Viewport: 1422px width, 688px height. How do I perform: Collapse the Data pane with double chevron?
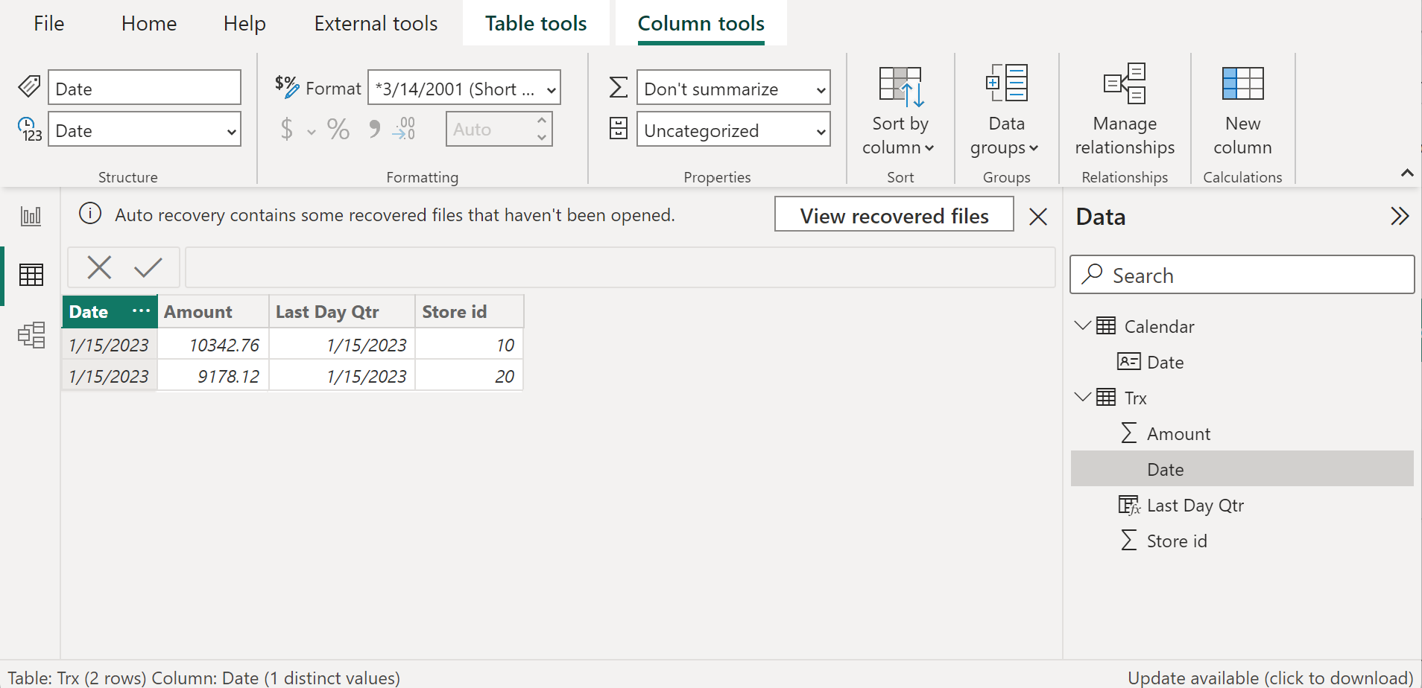click(x=1400, y=216)
